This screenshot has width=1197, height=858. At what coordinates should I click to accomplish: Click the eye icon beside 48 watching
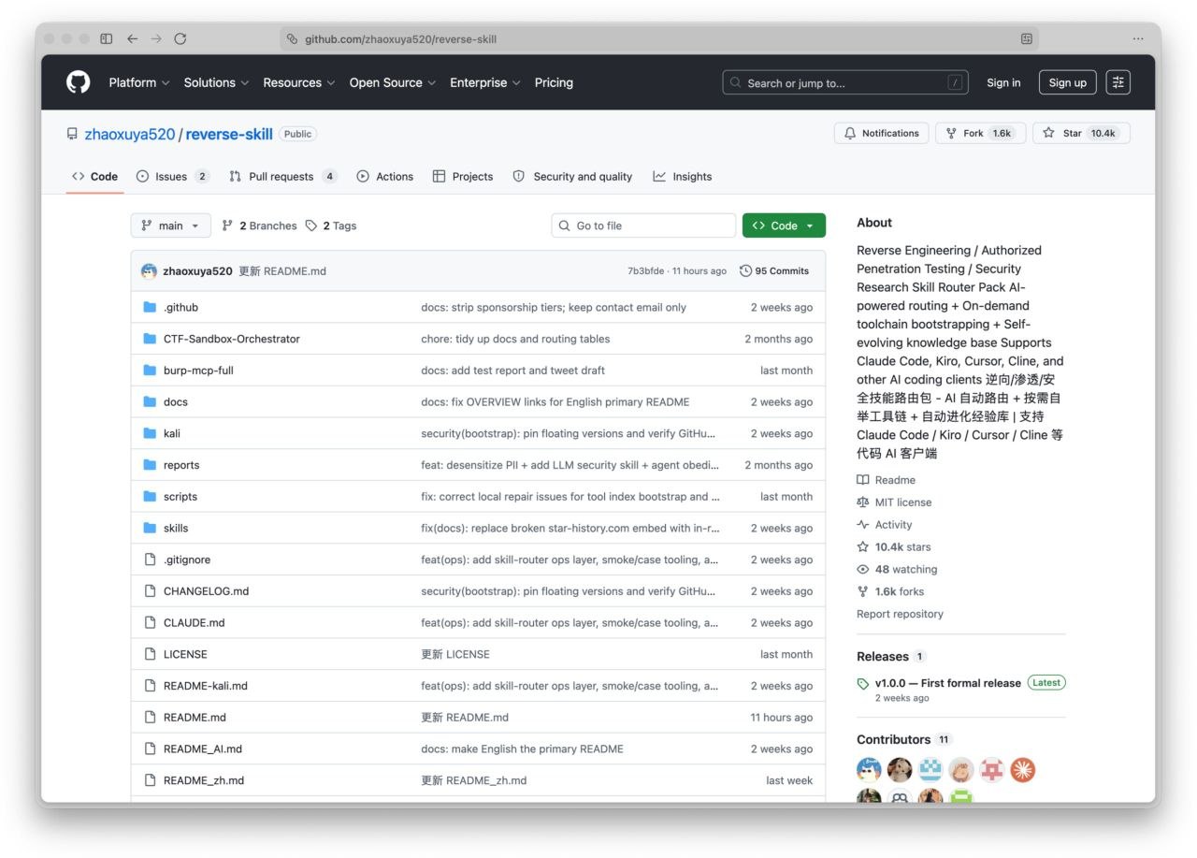(863, 569)
